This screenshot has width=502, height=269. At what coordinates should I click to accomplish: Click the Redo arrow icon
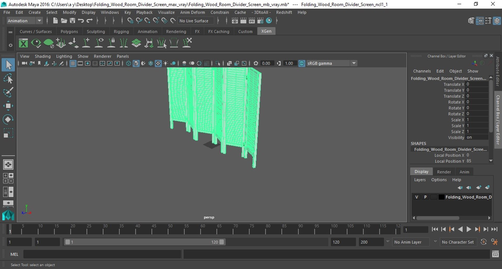(89, 20)
